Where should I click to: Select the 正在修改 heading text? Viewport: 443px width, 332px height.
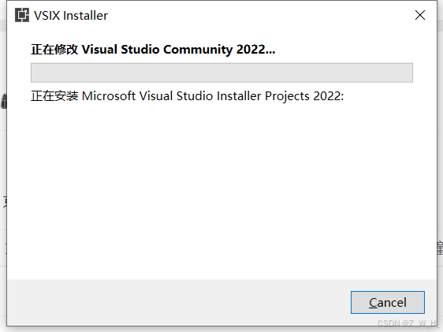[54, 50]
